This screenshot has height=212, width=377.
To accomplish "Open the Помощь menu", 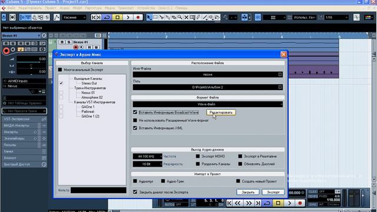I will (181, 8).
